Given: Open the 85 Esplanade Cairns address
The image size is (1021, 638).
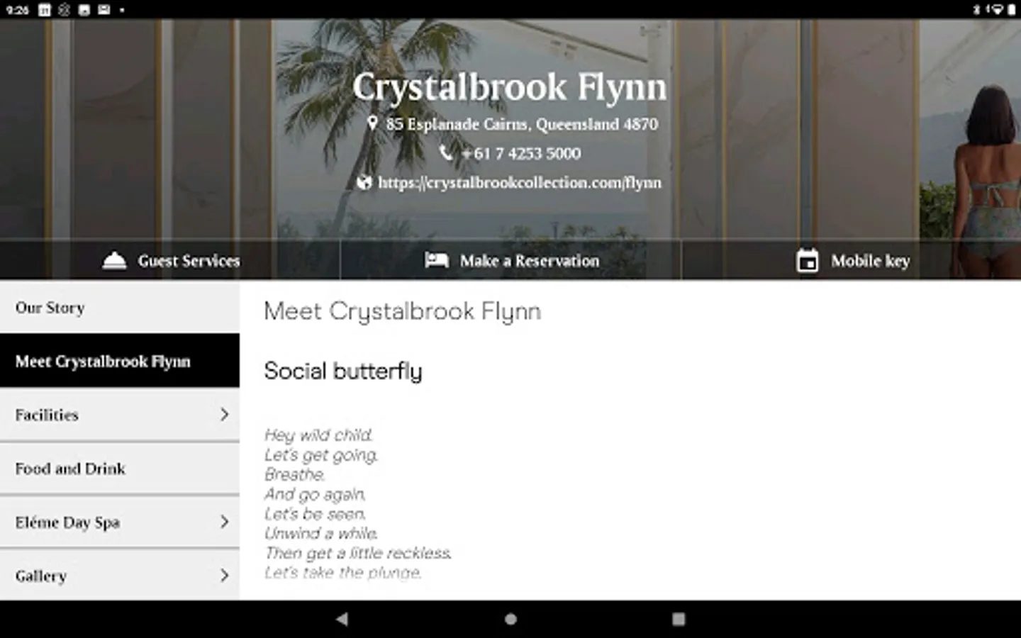Looking at the screenshot, I should pyautogui.click(x=522, y=124).
